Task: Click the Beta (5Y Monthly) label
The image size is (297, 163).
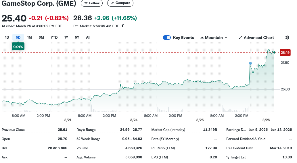Action: tap(165, 139)
